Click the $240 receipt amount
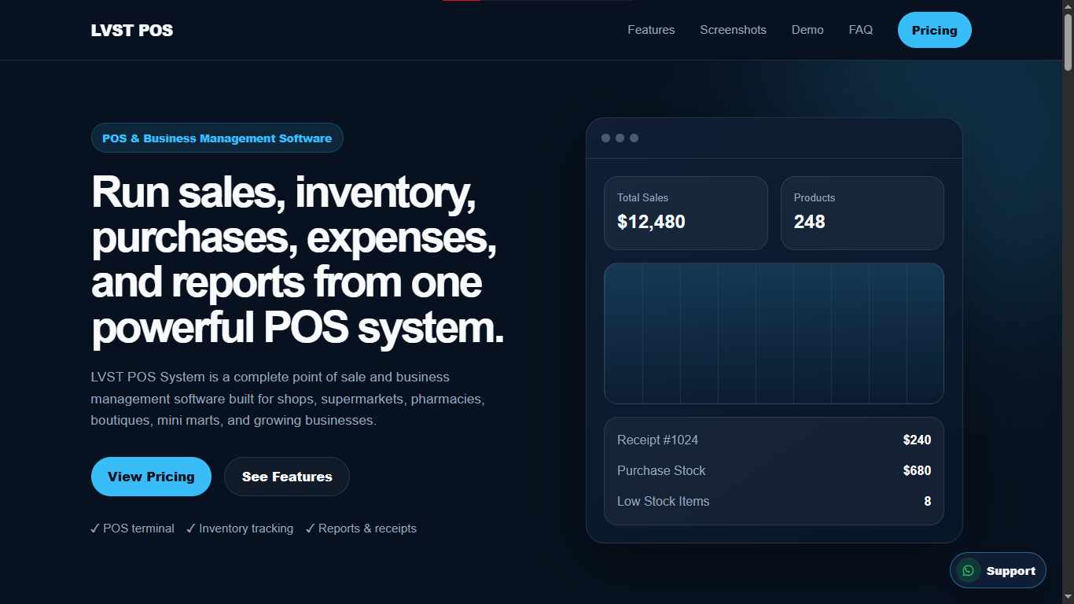The height and width of the screenshot is (604, 1074). click(x=917, y=440)
